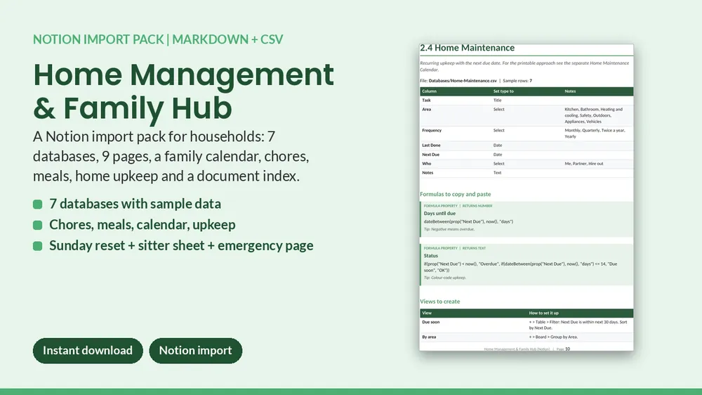Click the 'Table > Filter: Next Due is within' instruction cell
The image size is (702, 395).
[x=578, y=325]
